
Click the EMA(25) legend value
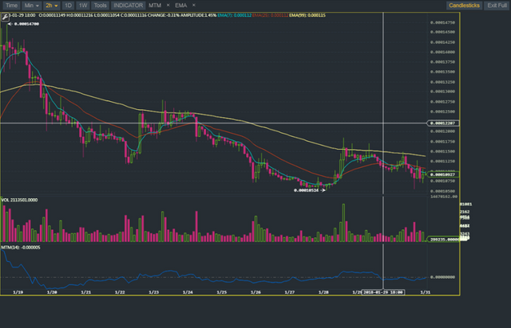[270, 15]
